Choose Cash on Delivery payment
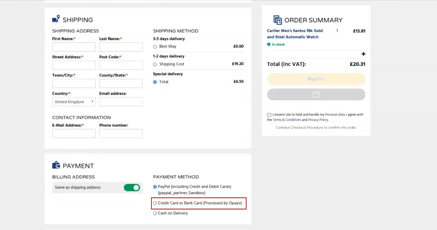 pyautogui.click(x=155, y=213)
